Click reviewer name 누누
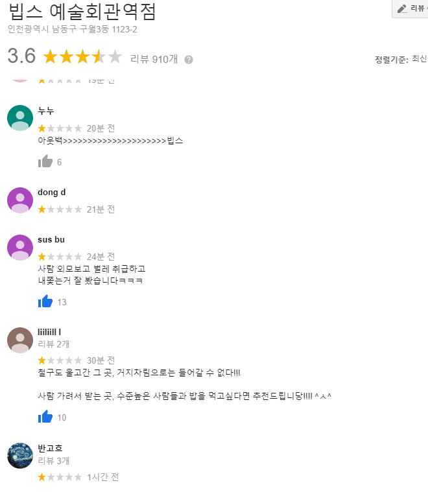428x492 pixels. click(46, 111)
